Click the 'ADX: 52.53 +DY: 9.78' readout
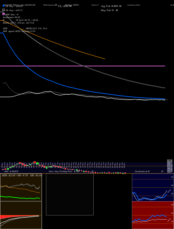 click(15, 175)
